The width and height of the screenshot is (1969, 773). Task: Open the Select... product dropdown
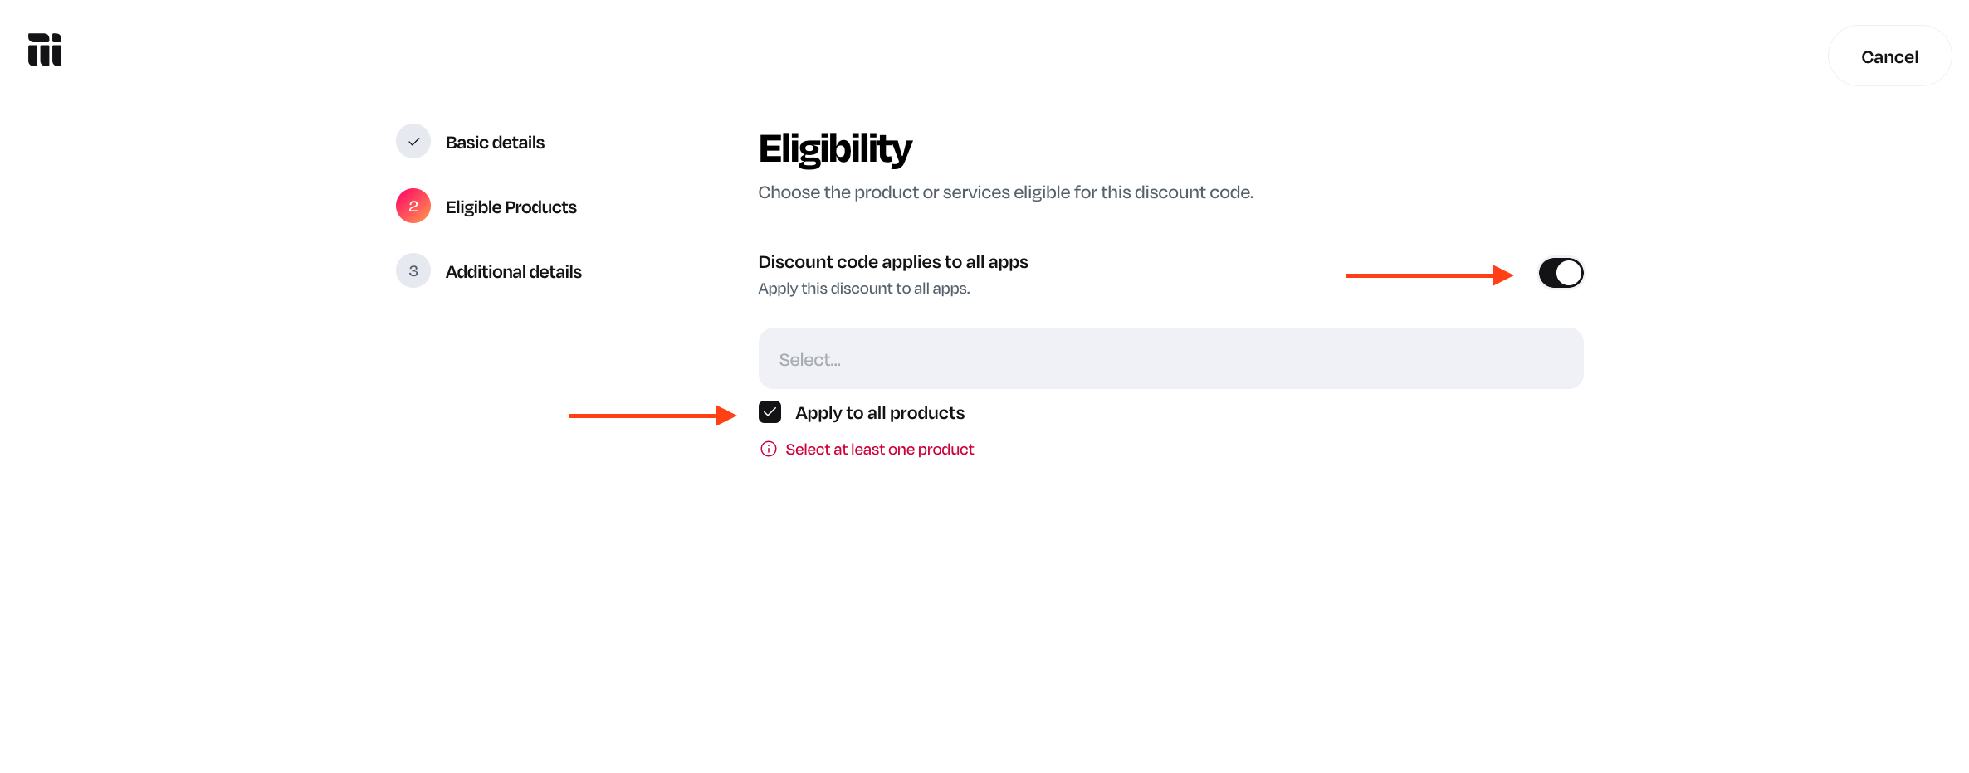tap(1170, 358)
